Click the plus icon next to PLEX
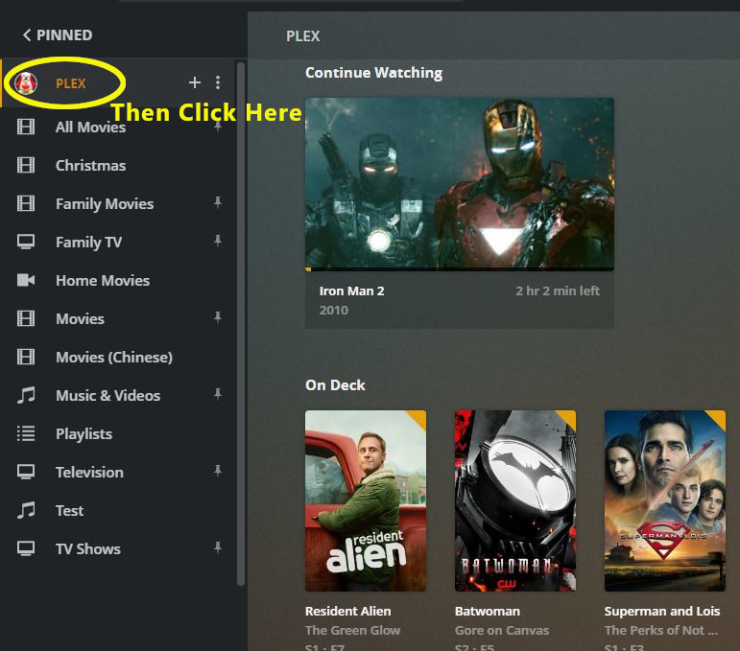The image size is (740, 651). 195,82
